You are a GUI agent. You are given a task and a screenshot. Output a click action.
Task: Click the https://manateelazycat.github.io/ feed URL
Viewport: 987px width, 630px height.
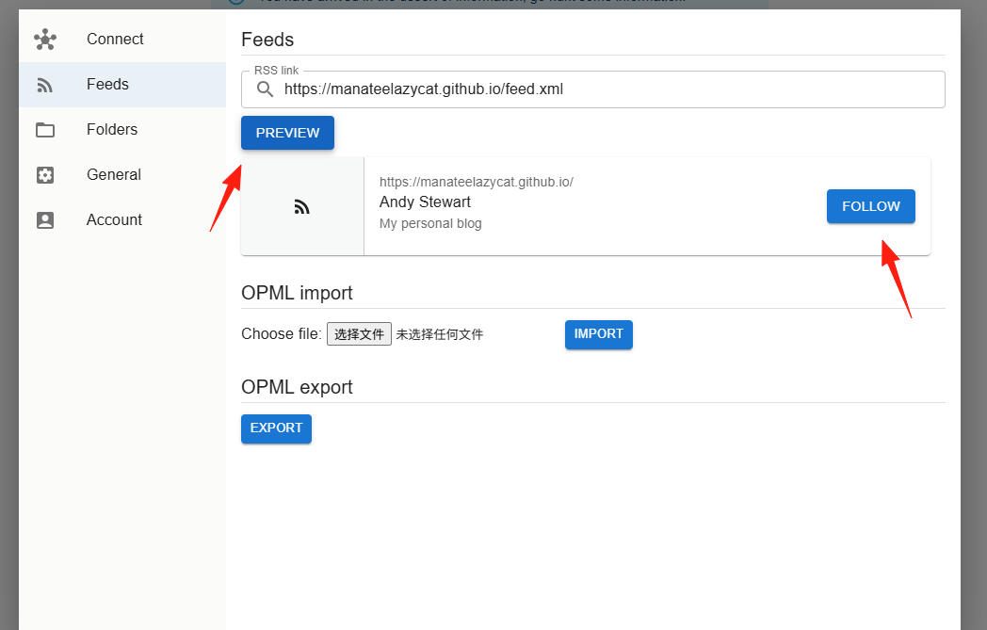pos(477,182)
